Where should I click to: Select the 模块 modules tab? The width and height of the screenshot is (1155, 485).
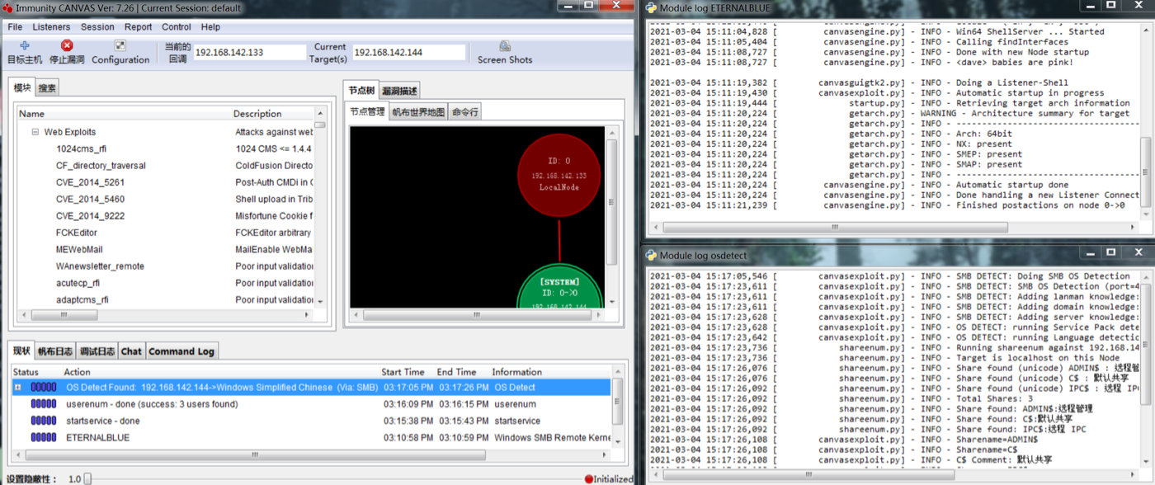22,87
